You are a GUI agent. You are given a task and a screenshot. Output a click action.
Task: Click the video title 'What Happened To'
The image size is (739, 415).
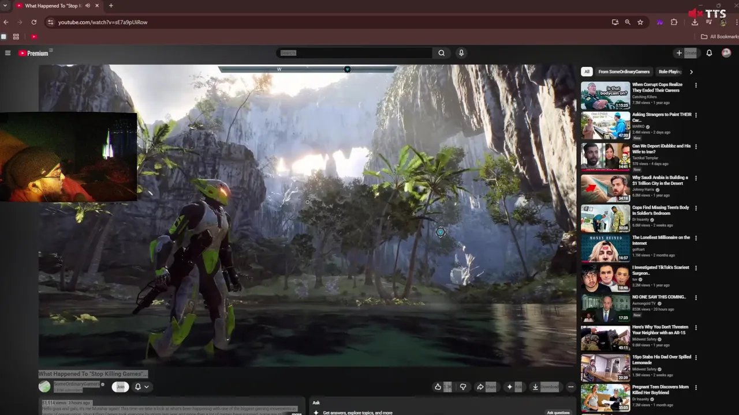pos(93,374)
